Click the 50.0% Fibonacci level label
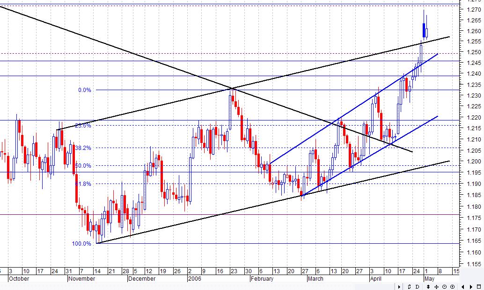Screen dimensions: 484x290 (x=82, y=165)
